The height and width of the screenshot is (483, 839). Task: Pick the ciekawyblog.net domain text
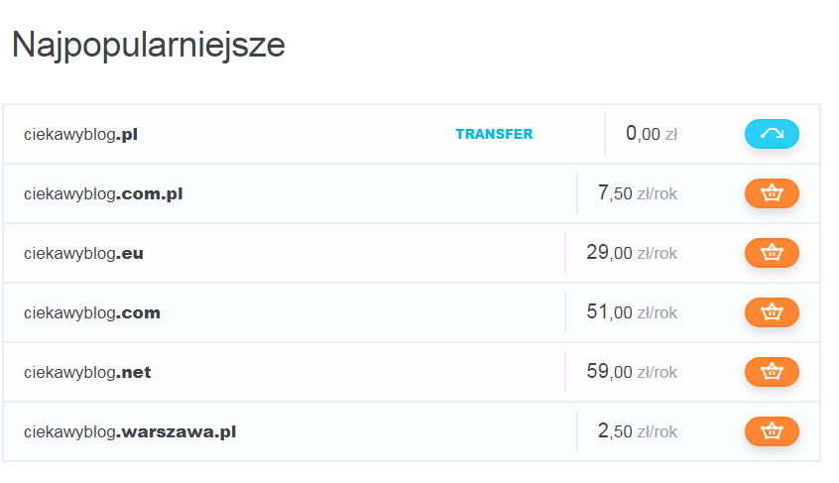[87, 372]
